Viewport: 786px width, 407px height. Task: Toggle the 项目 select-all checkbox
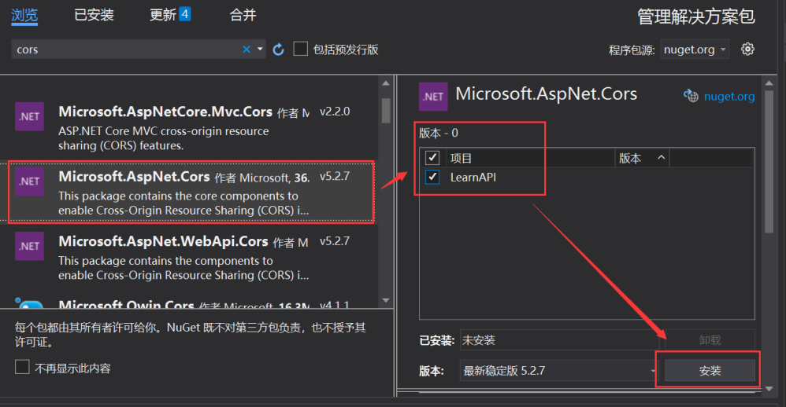pyautogui.click(x=432, y=158)
